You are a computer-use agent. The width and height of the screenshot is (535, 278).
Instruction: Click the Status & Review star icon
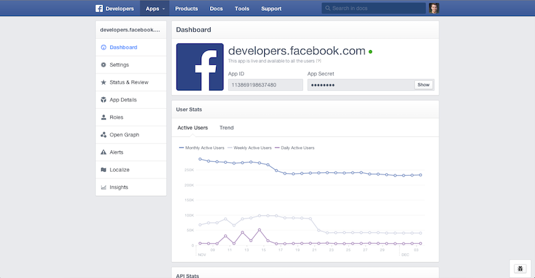104,82
